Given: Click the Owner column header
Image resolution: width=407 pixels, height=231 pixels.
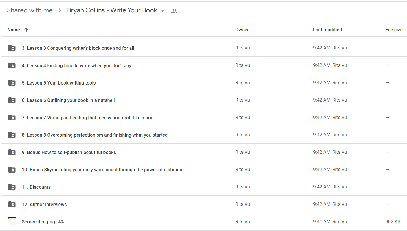Looking at the screenshot, I should pyautogui.click(x=242, y=30).
